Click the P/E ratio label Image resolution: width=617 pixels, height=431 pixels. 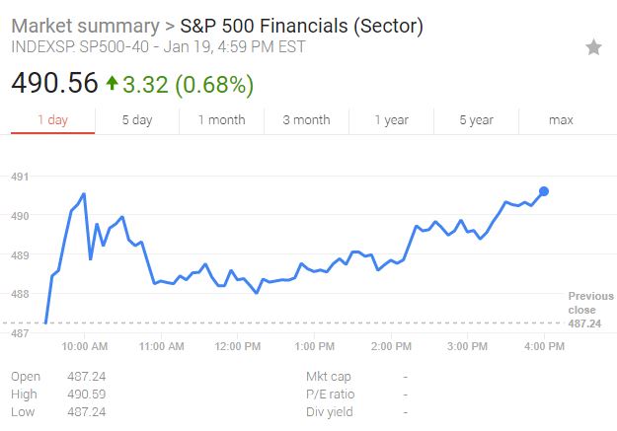click(x=331, y=394)
